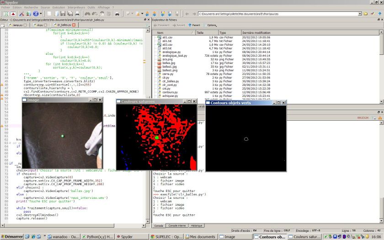Open the Interpréteurs menu
Screen dimensions: 384x240
coord(76,7)
